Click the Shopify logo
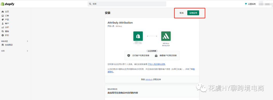This screenshot has height=100, width=273. pyautogui.click(x=8, y=4)
